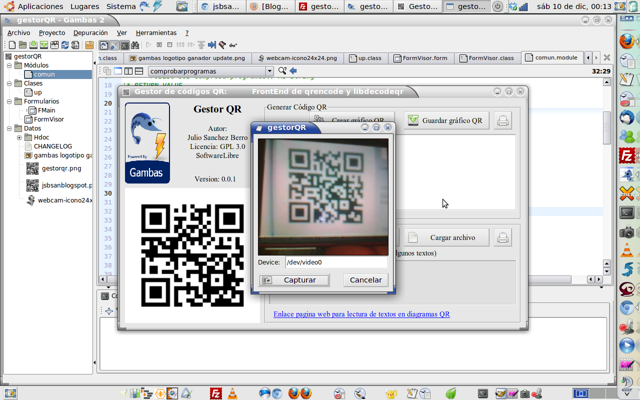This screenshot has height=400, width=640.
Task: Click the Thunderbird icon in the right dock
Action: pos(626,117)
